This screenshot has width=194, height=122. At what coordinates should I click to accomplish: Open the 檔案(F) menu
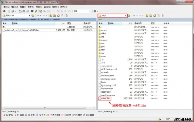23,7
